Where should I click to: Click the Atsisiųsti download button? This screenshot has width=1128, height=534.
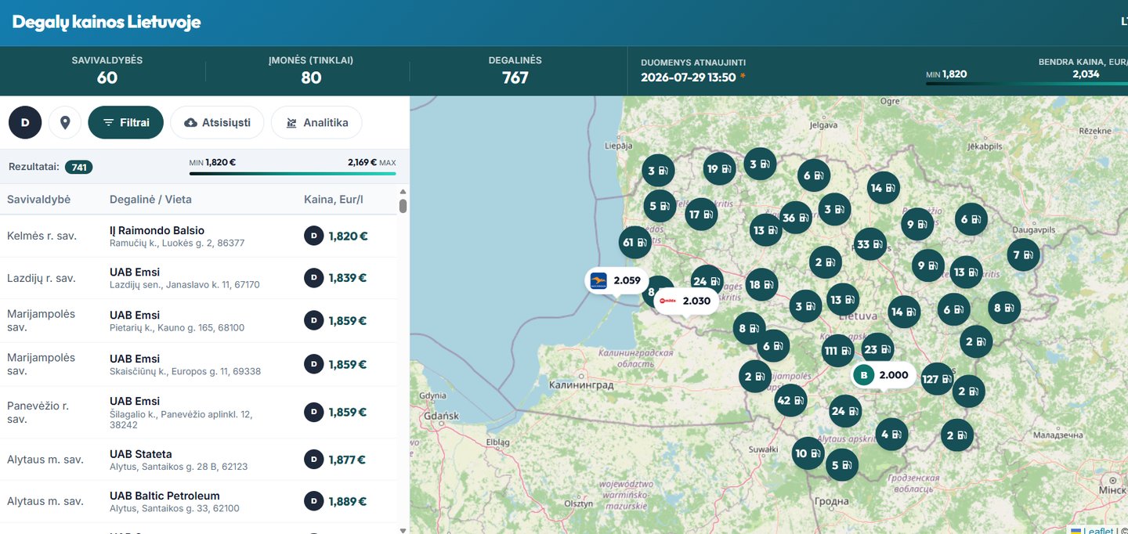coord(217,123)
